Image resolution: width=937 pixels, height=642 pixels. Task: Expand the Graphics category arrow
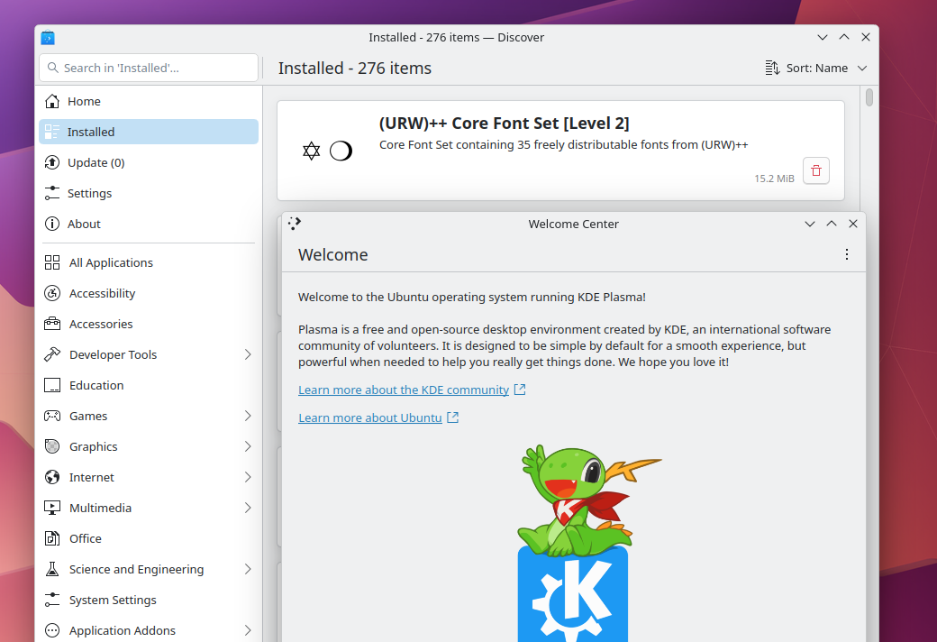coord(248,446)
